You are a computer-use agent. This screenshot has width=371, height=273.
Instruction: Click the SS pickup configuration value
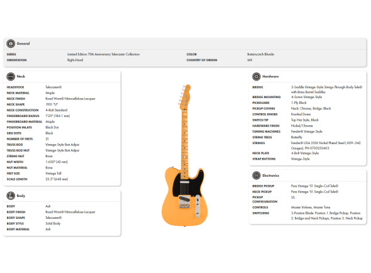293,198
